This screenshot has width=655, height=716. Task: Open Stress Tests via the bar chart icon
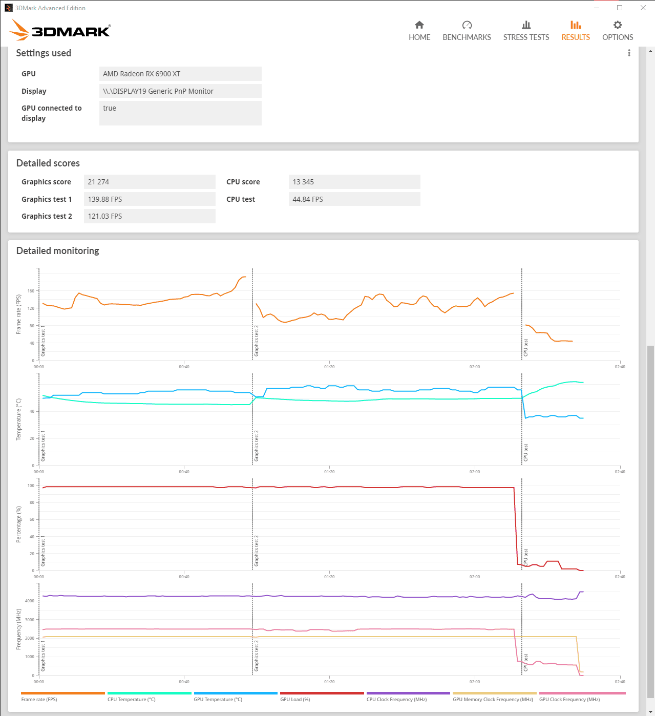tap(526, 25)
